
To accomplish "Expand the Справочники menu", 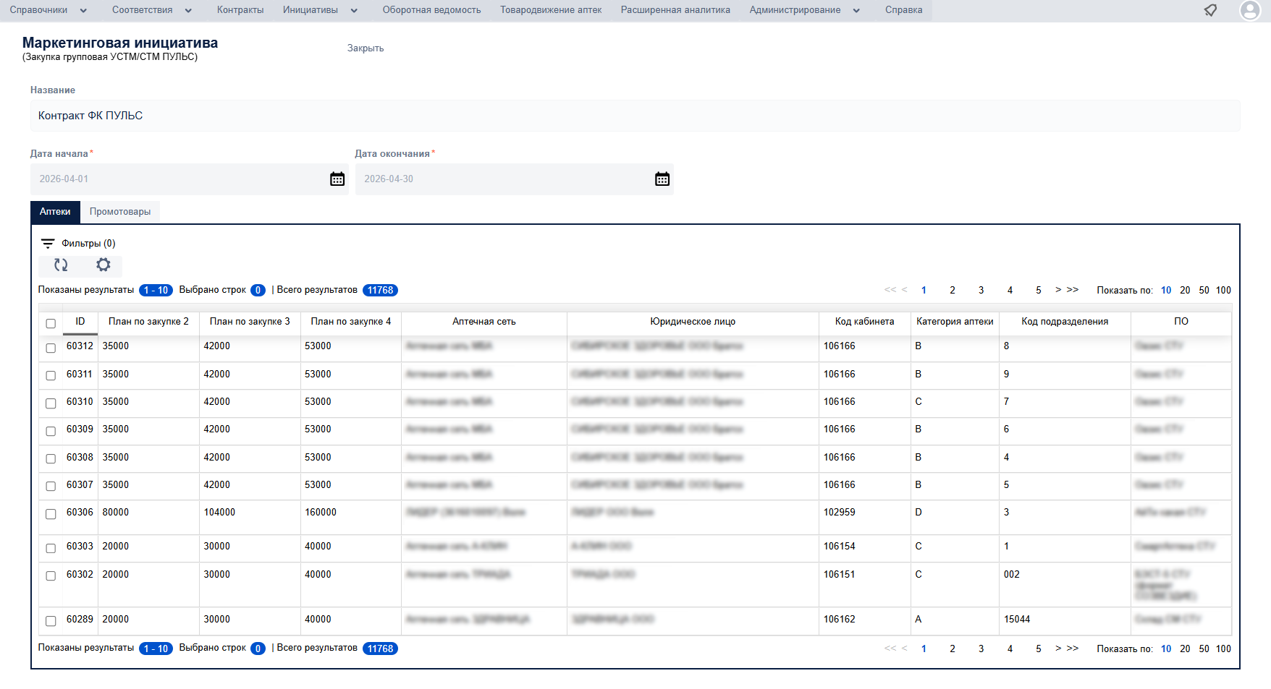I will 48,10.
